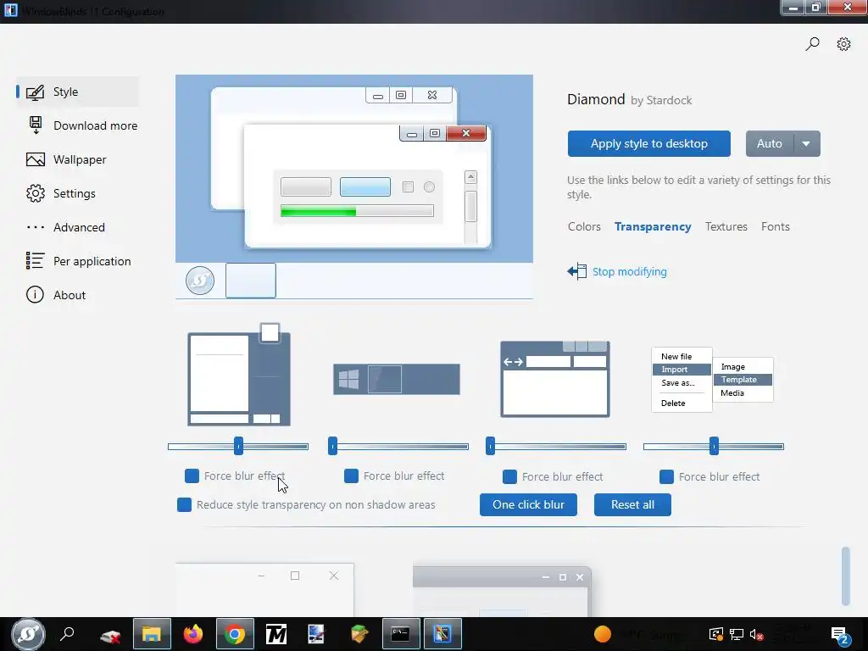
Task: Click the One click blur button
Action: [x=528, y=505]
